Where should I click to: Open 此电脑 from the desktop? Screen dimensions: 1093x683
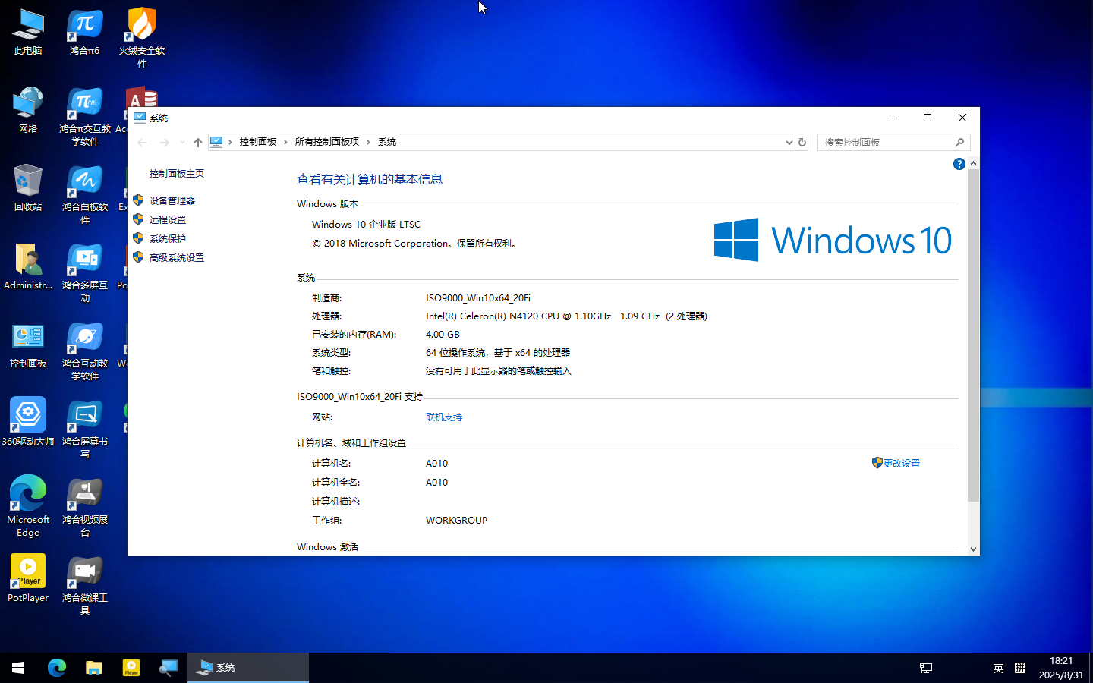(27, 23)
